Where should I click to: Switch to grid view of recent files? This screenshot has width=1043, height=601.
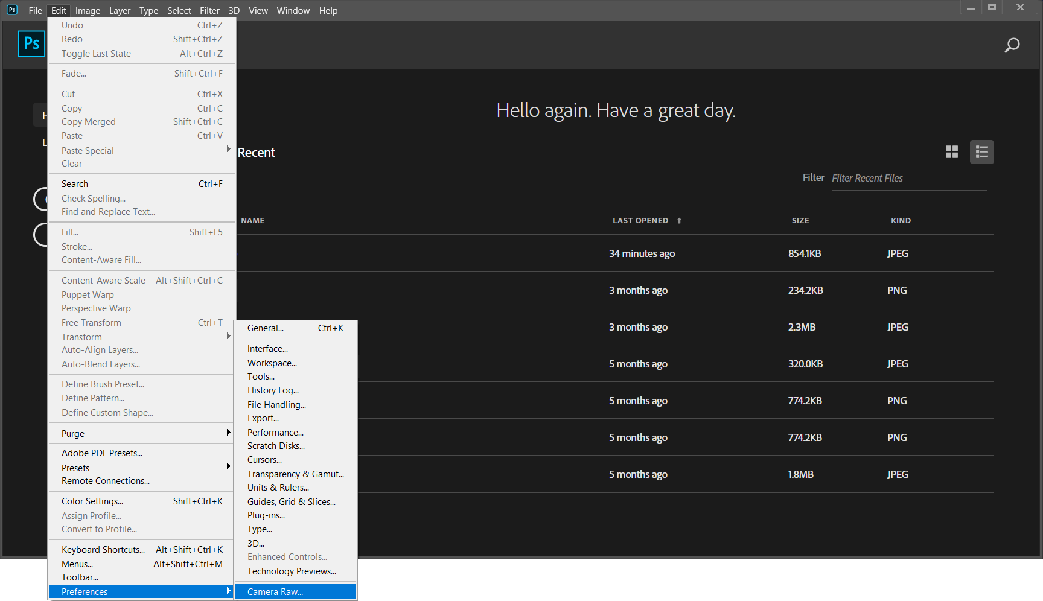(x=952, y=152)
